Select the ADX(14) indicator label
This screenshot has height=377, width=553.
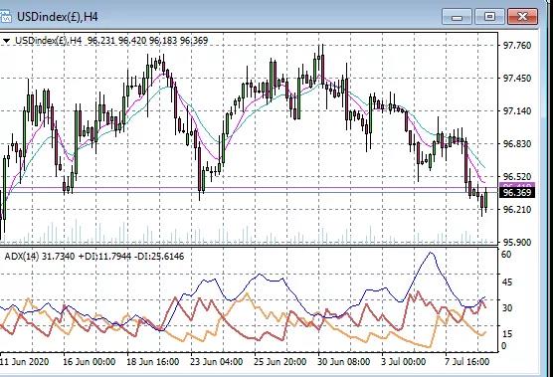coord(22,256)
